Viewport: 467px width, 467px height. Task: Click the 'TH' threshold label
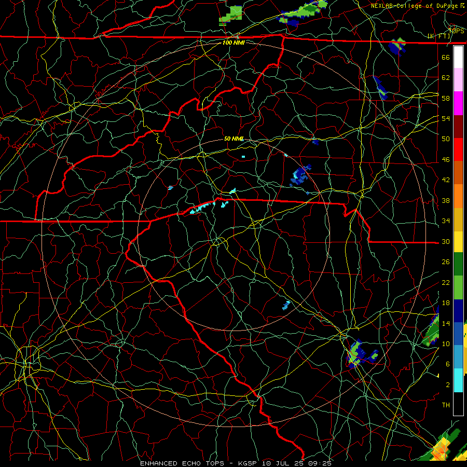point(446,405)
